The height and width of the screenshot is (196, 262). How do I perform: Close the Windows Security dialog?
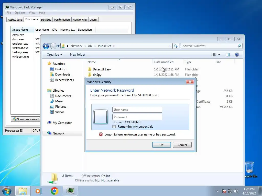[190, 82]
